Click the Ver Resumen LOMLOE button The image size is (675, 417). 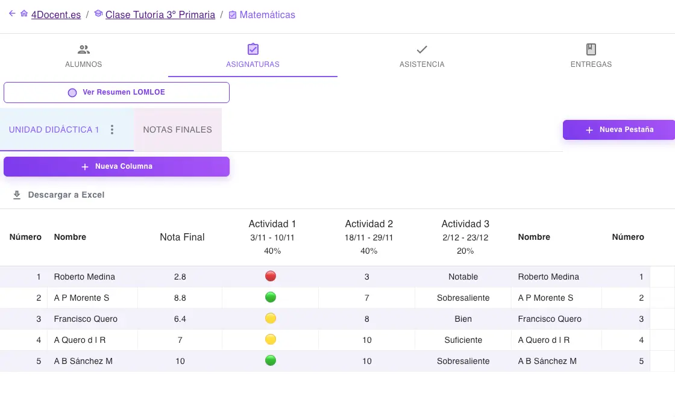point(117,93)
